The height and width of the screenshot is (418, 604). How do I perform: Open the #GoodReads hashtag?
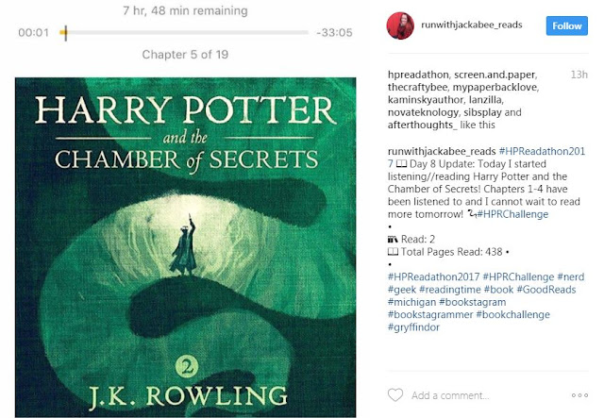tap(545, 290)
